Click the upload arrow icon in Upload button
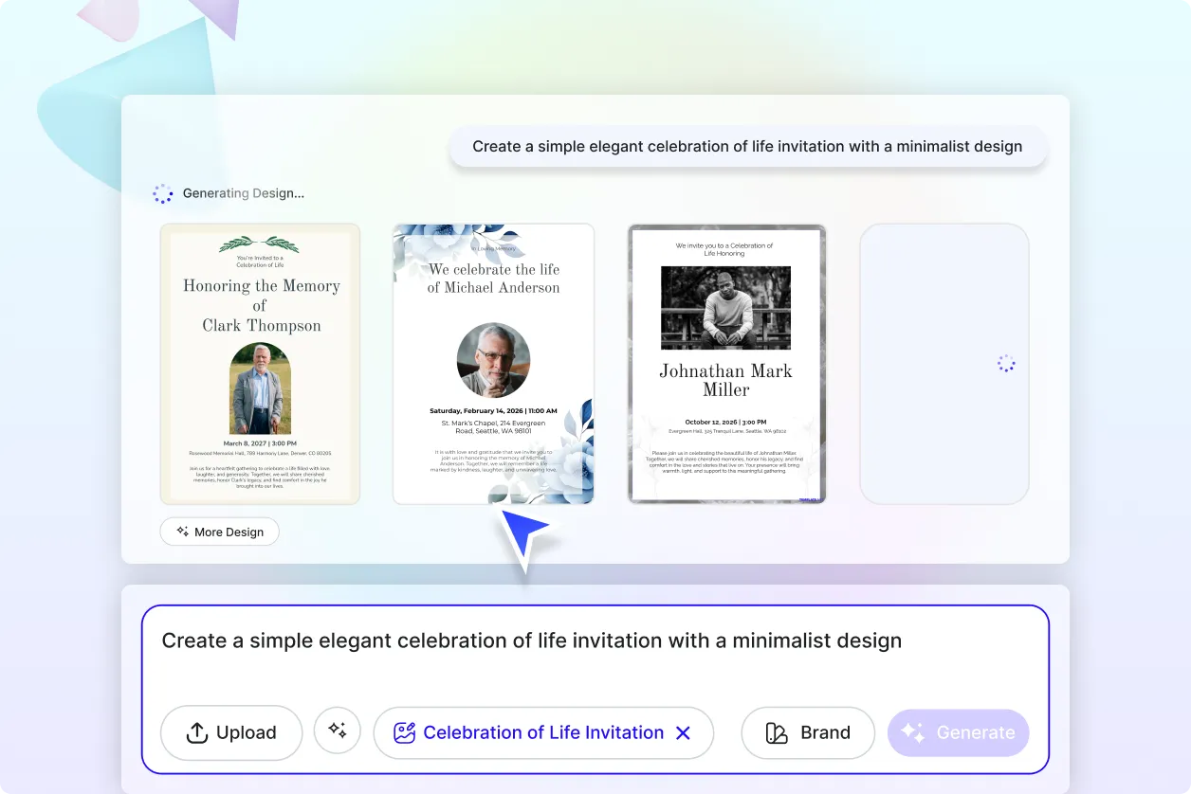Screen dimensions: 1191x794 196,732
